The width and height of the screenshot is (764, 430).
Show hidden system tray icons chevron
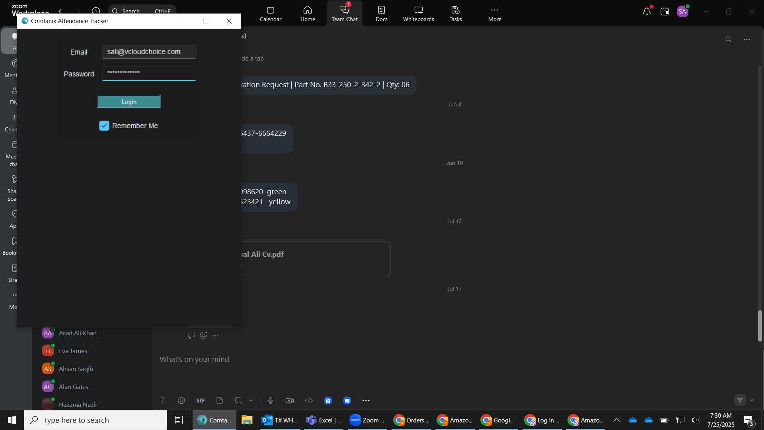pos(616,420)
